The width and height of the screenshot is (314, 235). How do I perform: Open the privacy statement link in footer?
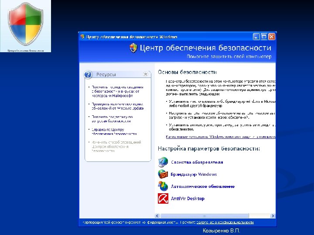[225, 222]
